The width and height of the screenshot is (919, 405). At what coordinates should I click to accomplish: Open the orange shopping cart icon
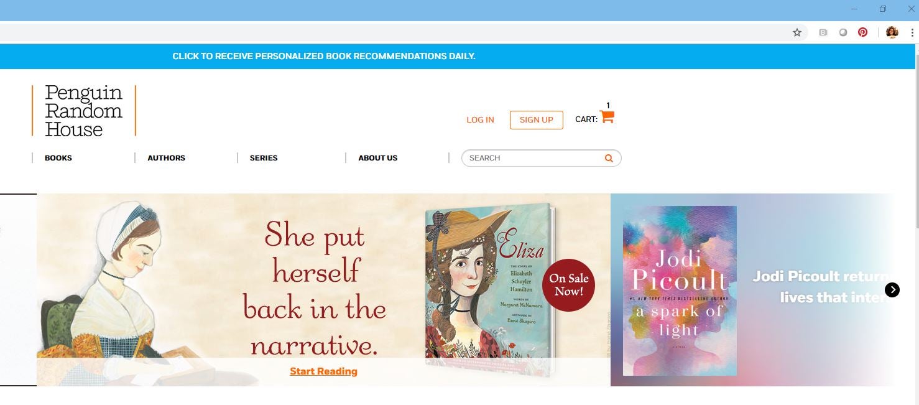(x=607, y=117)
